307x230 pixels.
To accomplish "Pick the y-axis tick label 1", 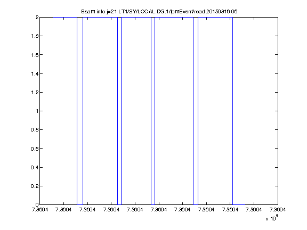I will [37, 111].
